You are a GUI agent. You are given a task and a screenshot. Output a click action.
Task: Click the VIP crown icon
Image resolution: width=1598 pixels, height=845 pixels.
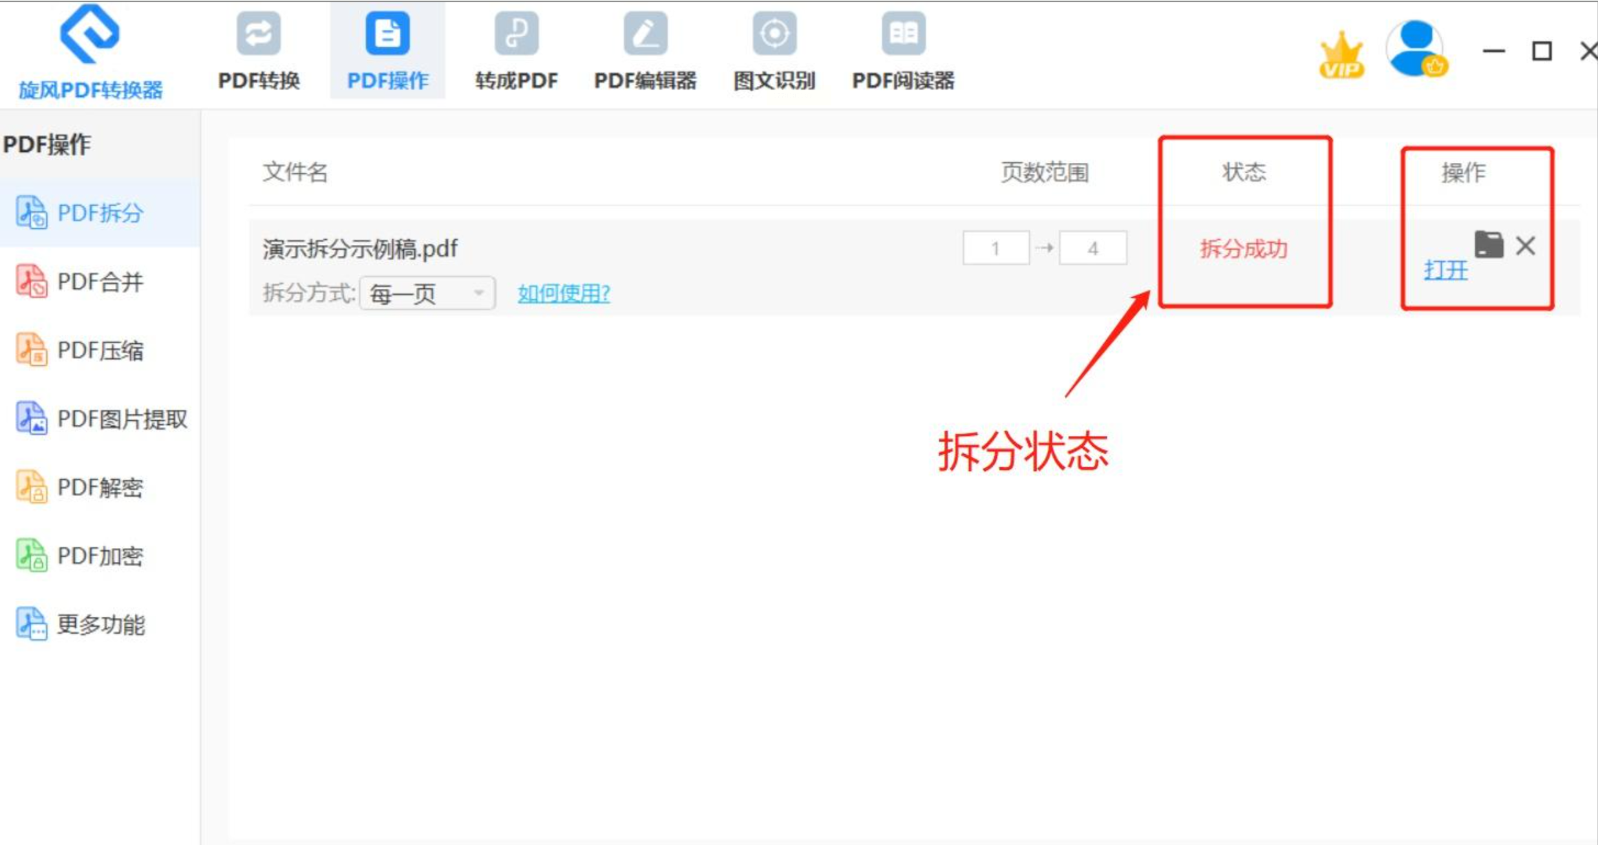pos(1341,56)
